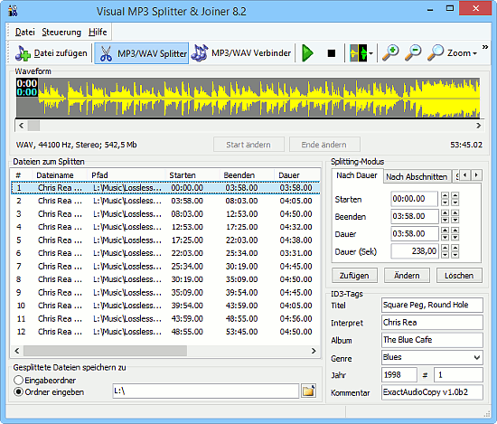Click the Jahr field 1998
497x424 pixels.
[399, 375]
